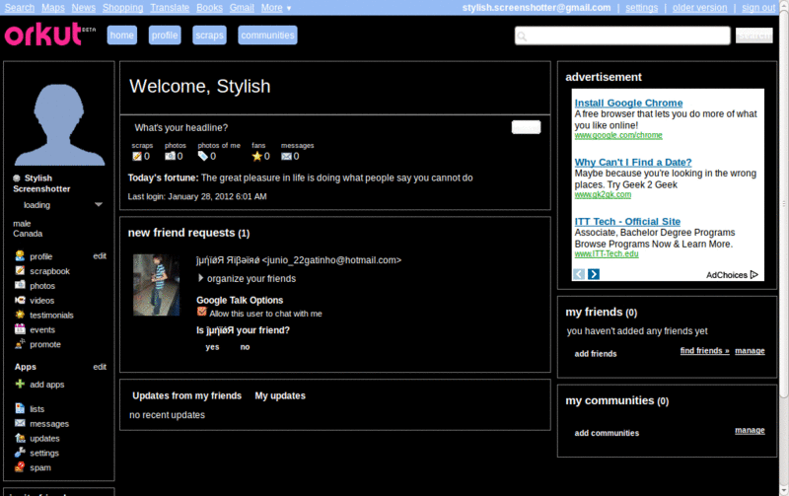Decline friend request by clicking no
This screenshot has height=496, width=789.
[x=245, y=347]
